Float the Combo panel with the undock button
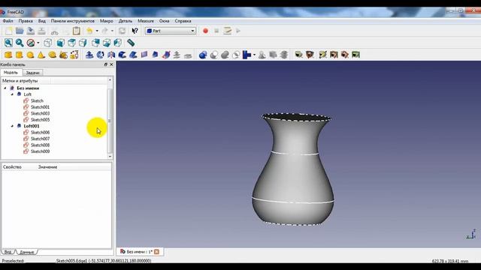 105,64
